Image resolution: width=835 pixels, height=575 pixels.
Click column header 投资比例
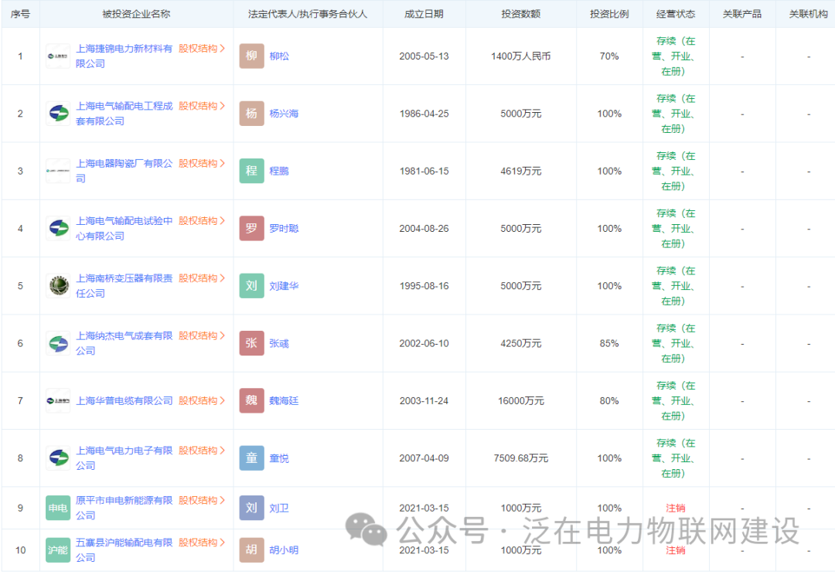609,14
